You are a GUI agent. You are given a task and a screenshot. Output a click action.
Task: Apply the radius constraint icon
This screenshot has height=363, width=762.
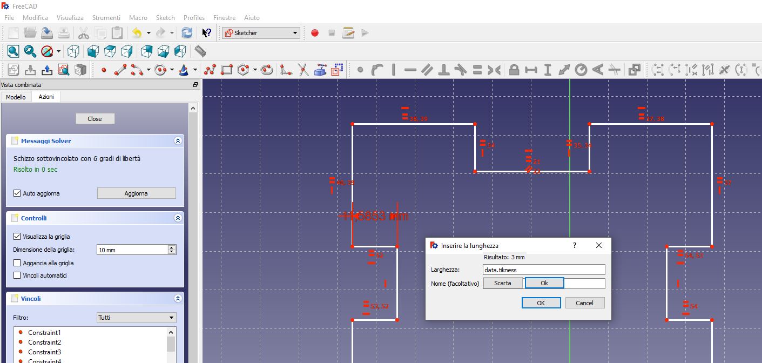(x=581, y=70)
